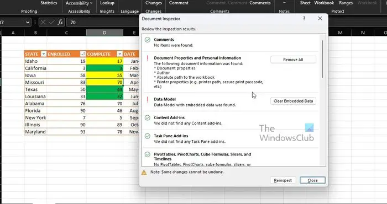Select column B header
Screen dimensions: 387x204
pos(35,33)
